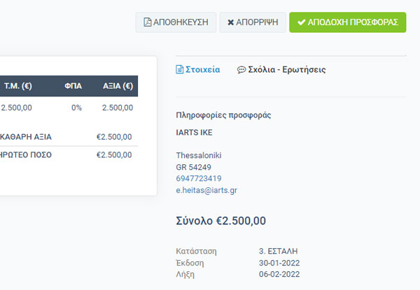Click the ΦΠΑ column header

[73, 86]
